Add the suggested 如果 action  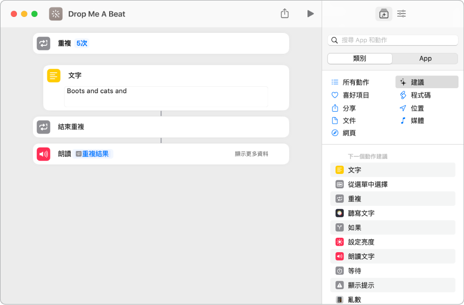[x=393, y=228]
